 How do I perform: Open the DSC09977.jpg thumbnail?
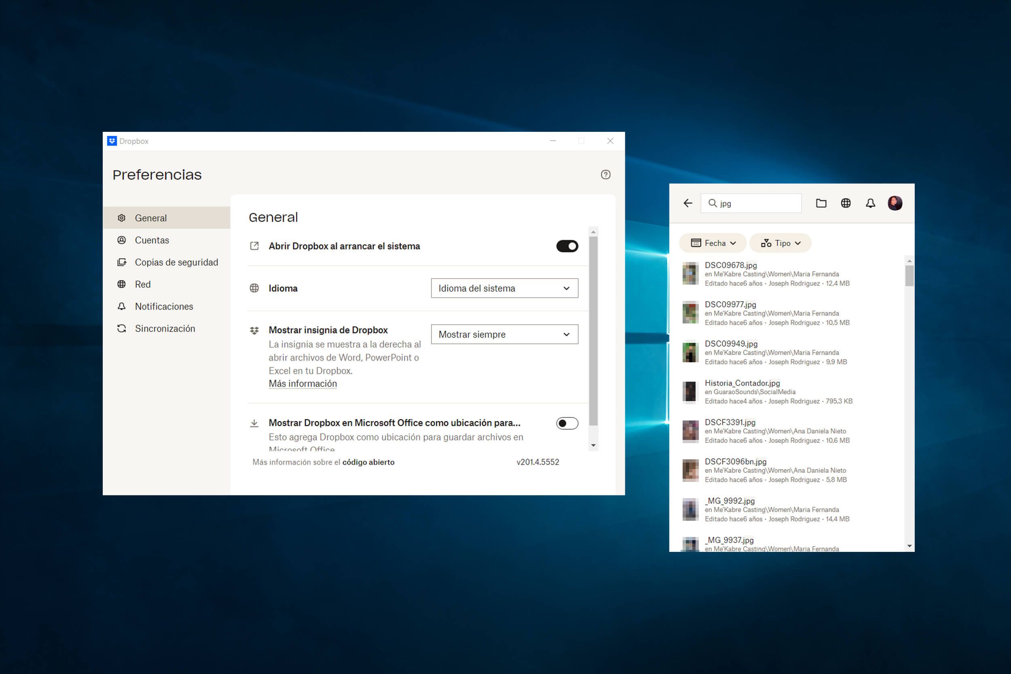pos(690,313)
